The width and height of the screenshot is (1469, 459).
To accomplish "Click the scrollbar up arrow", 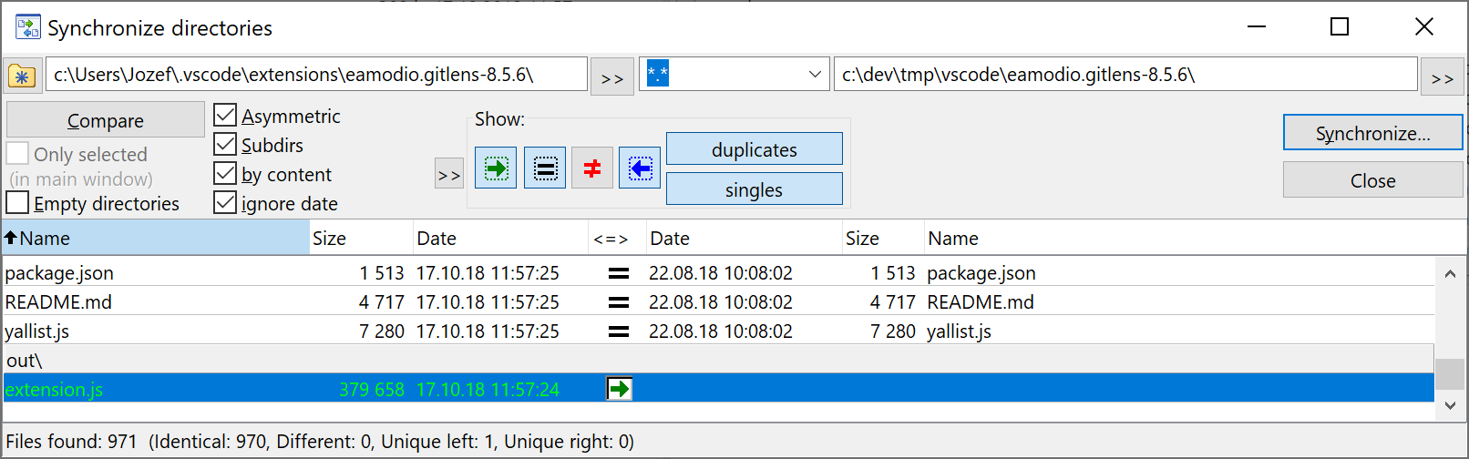I will (1450, 272).
